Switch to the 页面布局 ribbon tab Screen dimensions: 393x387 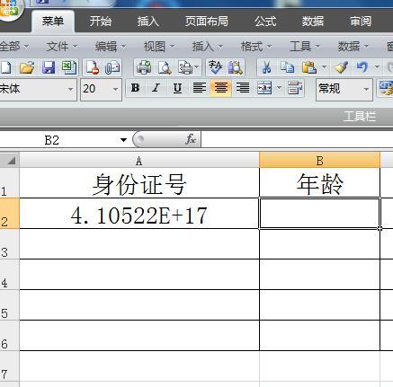207,22
